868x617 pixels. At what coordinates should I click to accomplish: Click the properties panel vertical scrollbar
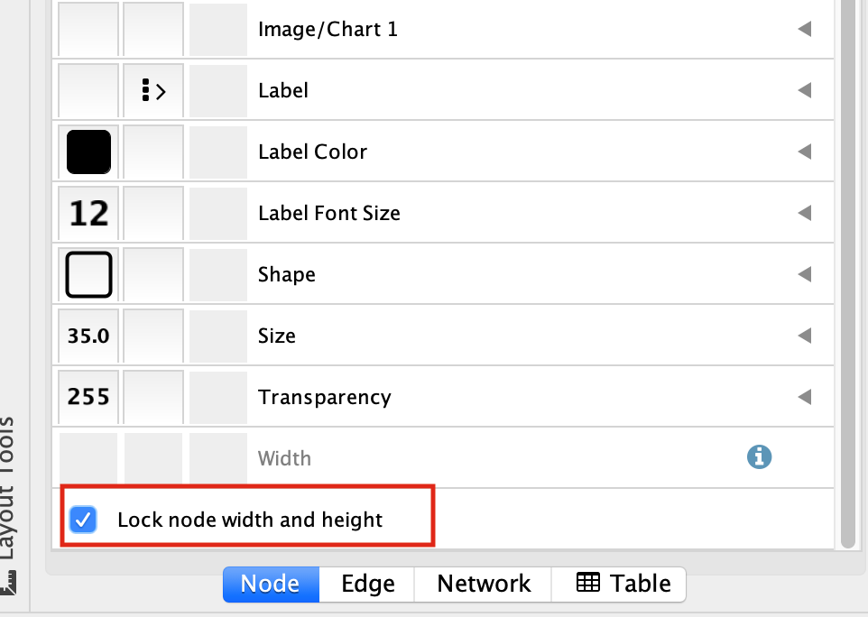pos(847,271)
